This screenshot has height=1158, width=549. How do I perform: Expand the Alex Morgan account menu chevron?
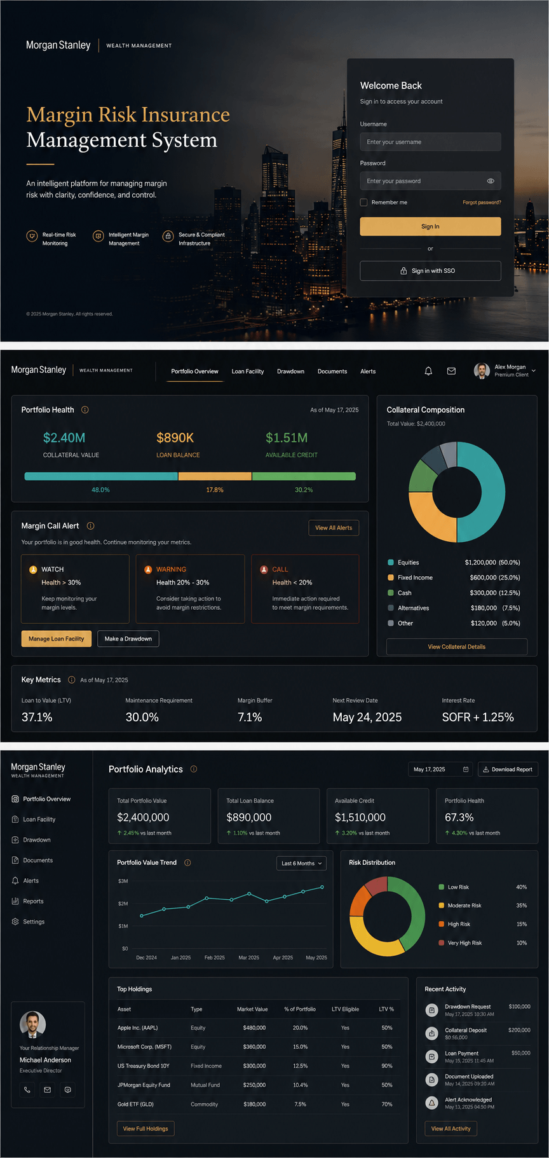[534, 371]
